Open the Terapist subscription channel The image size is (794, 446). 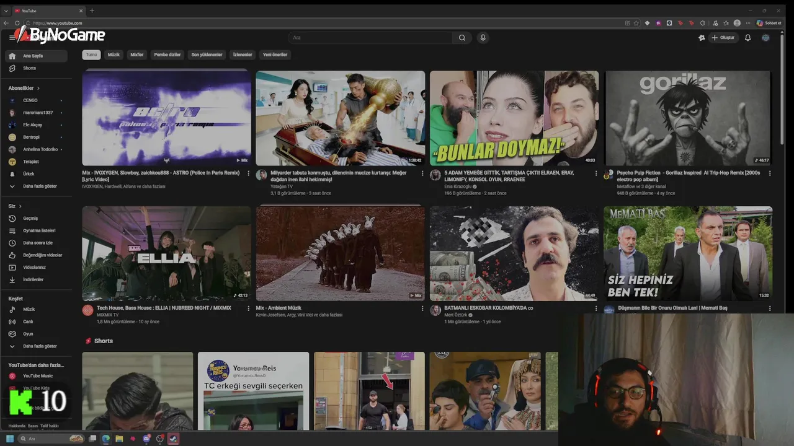click(36, 162)
